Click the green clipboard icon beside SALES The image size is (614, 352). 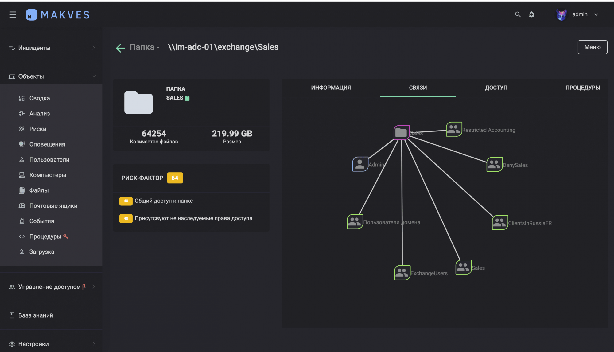187,98
